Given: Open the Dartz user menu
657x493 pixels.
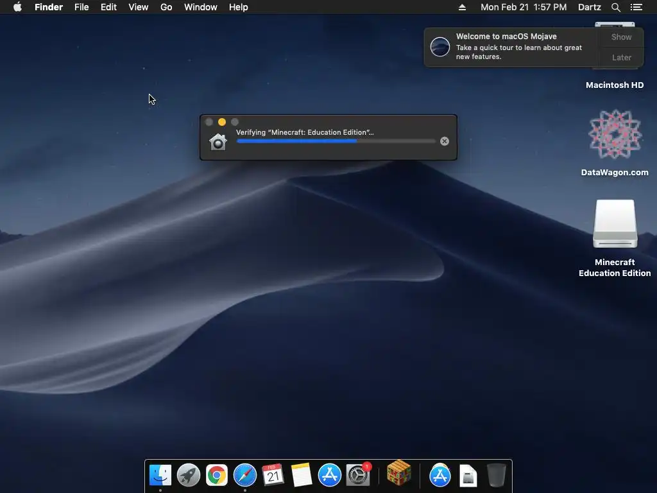Looking at the screenshot, I should pyautogui.click(x=590, y=7).
